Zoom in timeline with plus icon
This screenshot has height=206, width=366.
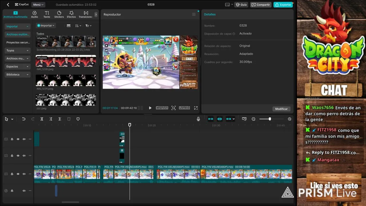coord(290,119)
